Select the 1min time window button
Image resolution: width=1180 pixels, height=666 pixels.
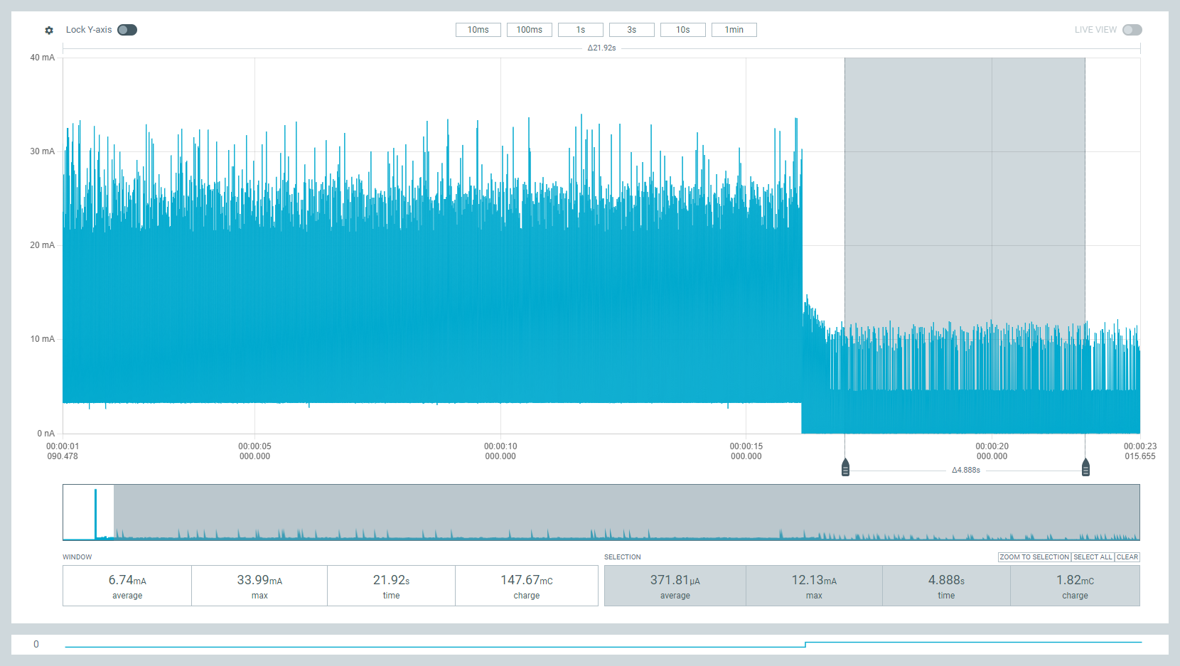[734, 30]
